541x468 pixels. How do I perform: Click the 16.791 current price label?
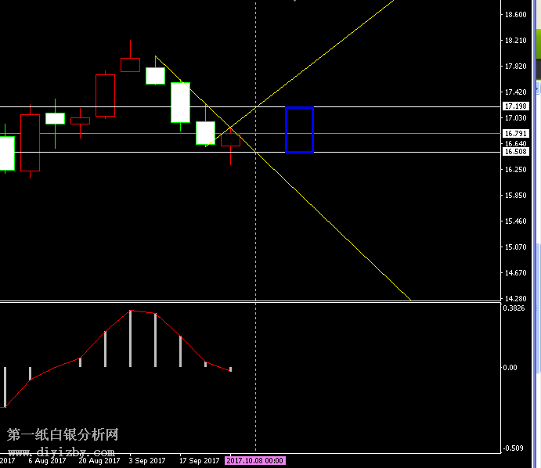pyautogui.click(x=515, y=134)
